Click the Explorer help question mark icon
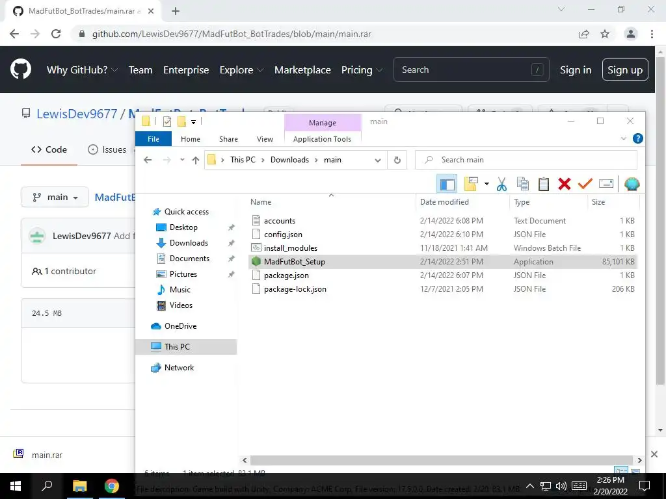666x499 pixels. [x=637, y=138]
